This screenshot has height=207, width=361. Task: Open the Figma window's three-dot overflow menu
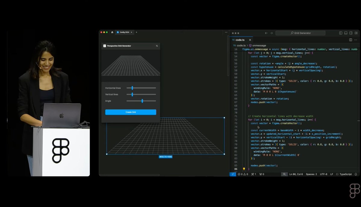coord(226,32)
